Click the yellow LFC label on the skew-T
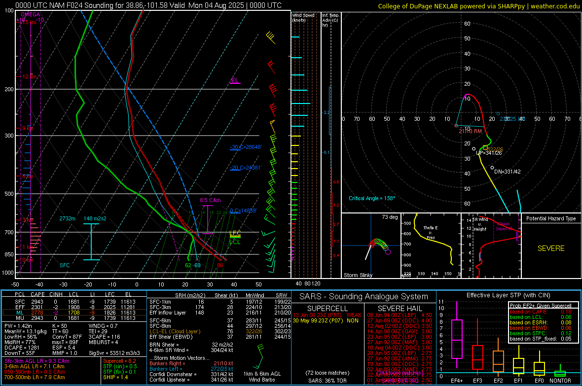This screenshot has width=582, height=386. (235, 233)
